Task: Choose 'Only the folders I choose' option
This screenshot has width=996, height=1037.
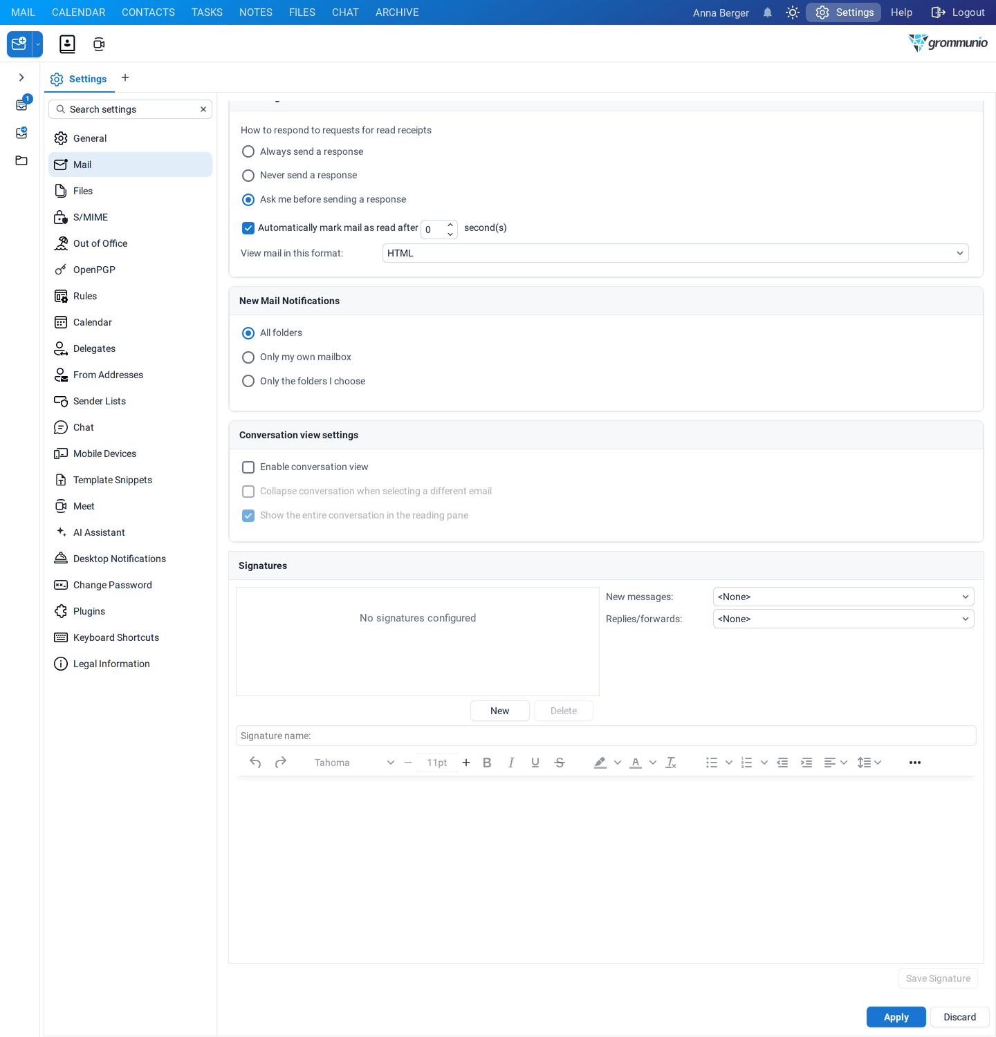Action: click(x=248, y=381)
